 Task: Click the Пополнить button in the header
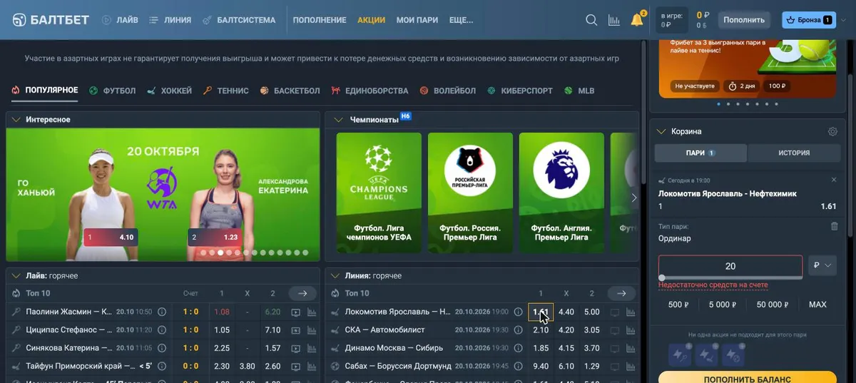coord(744,20)
